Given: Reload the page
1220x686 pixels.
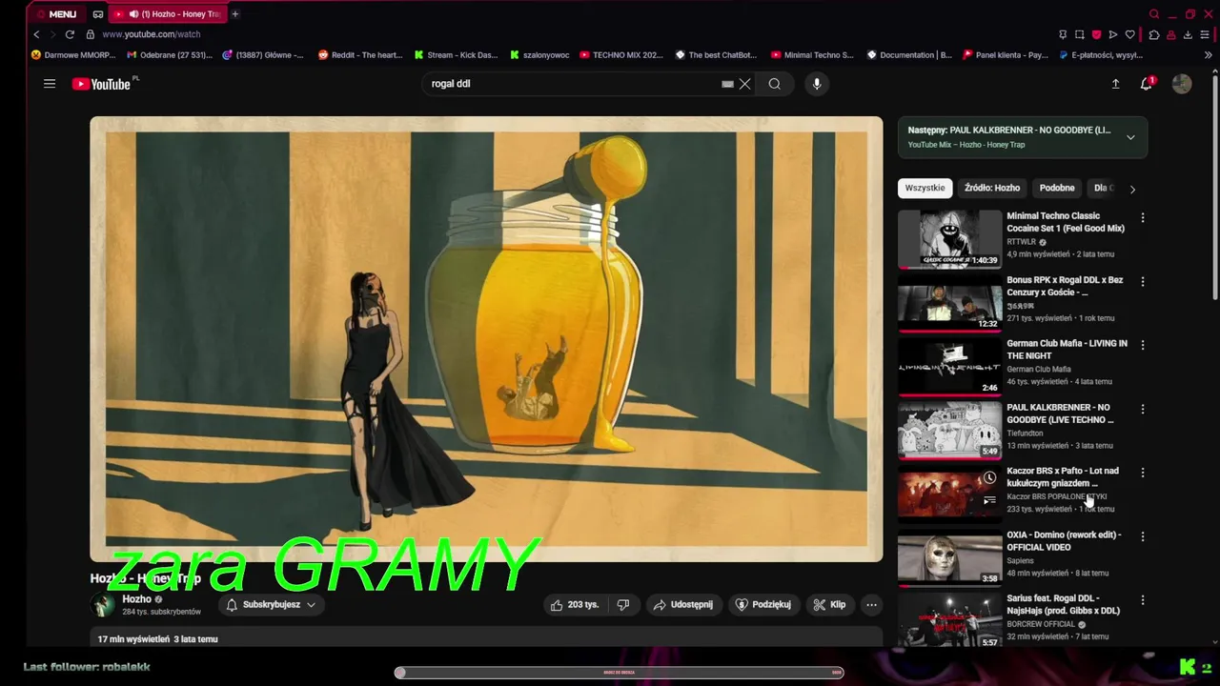Looking at the screenshot, I should point(70,34).
